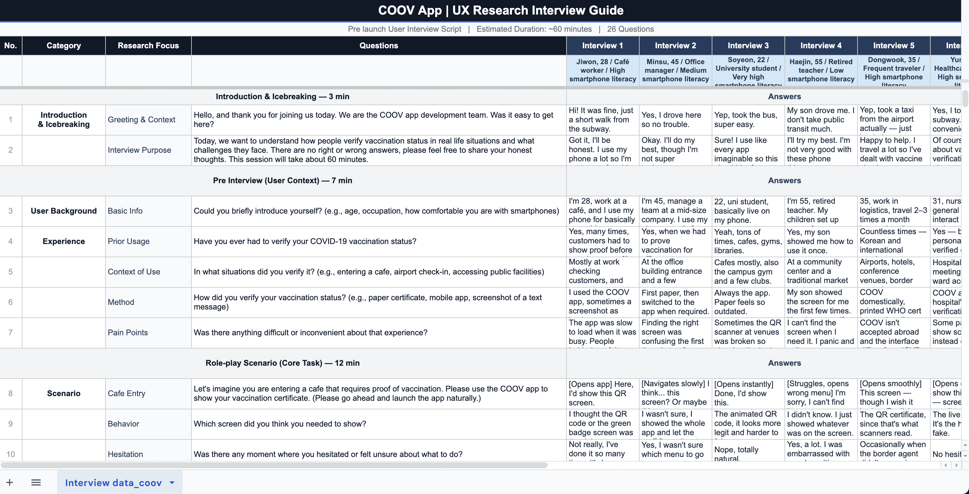Viewport: 969px width, 494px height.
Task: Click the horizontal scrollbar thumb
Action: pyautogui.click(x=274, y=466)
